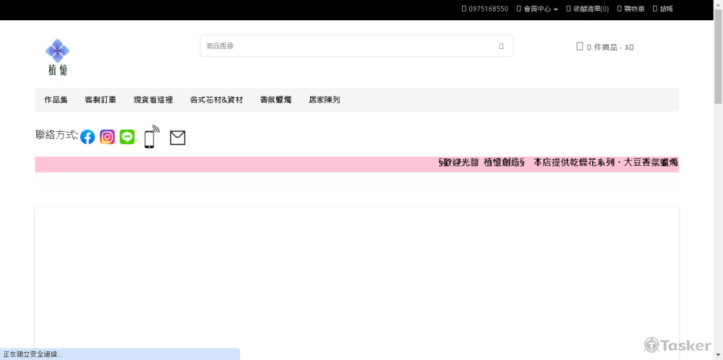Open 各式花材&資材 category
Screen dimensions: 723x360
(x=216, y=100)
